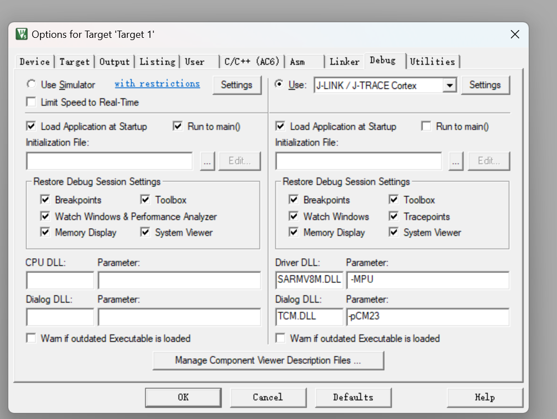Viewport: 557px width, 419px height.
Task: Open simulator Settings button
Action: click(x=237, y=85)
